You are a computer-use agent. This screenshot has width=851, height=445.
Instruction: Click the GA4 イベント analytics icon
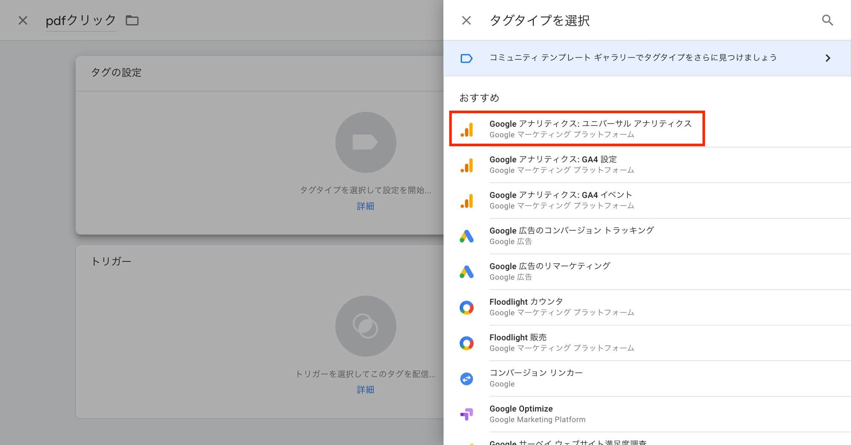pyautogui.click(x=467, y=200)
